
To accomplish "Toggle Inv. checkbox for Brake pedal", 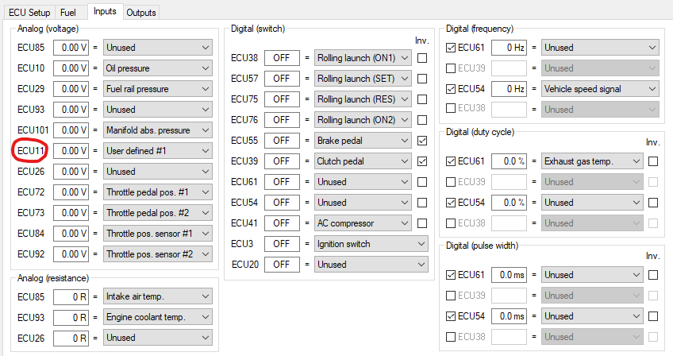I will pos(422,141).
